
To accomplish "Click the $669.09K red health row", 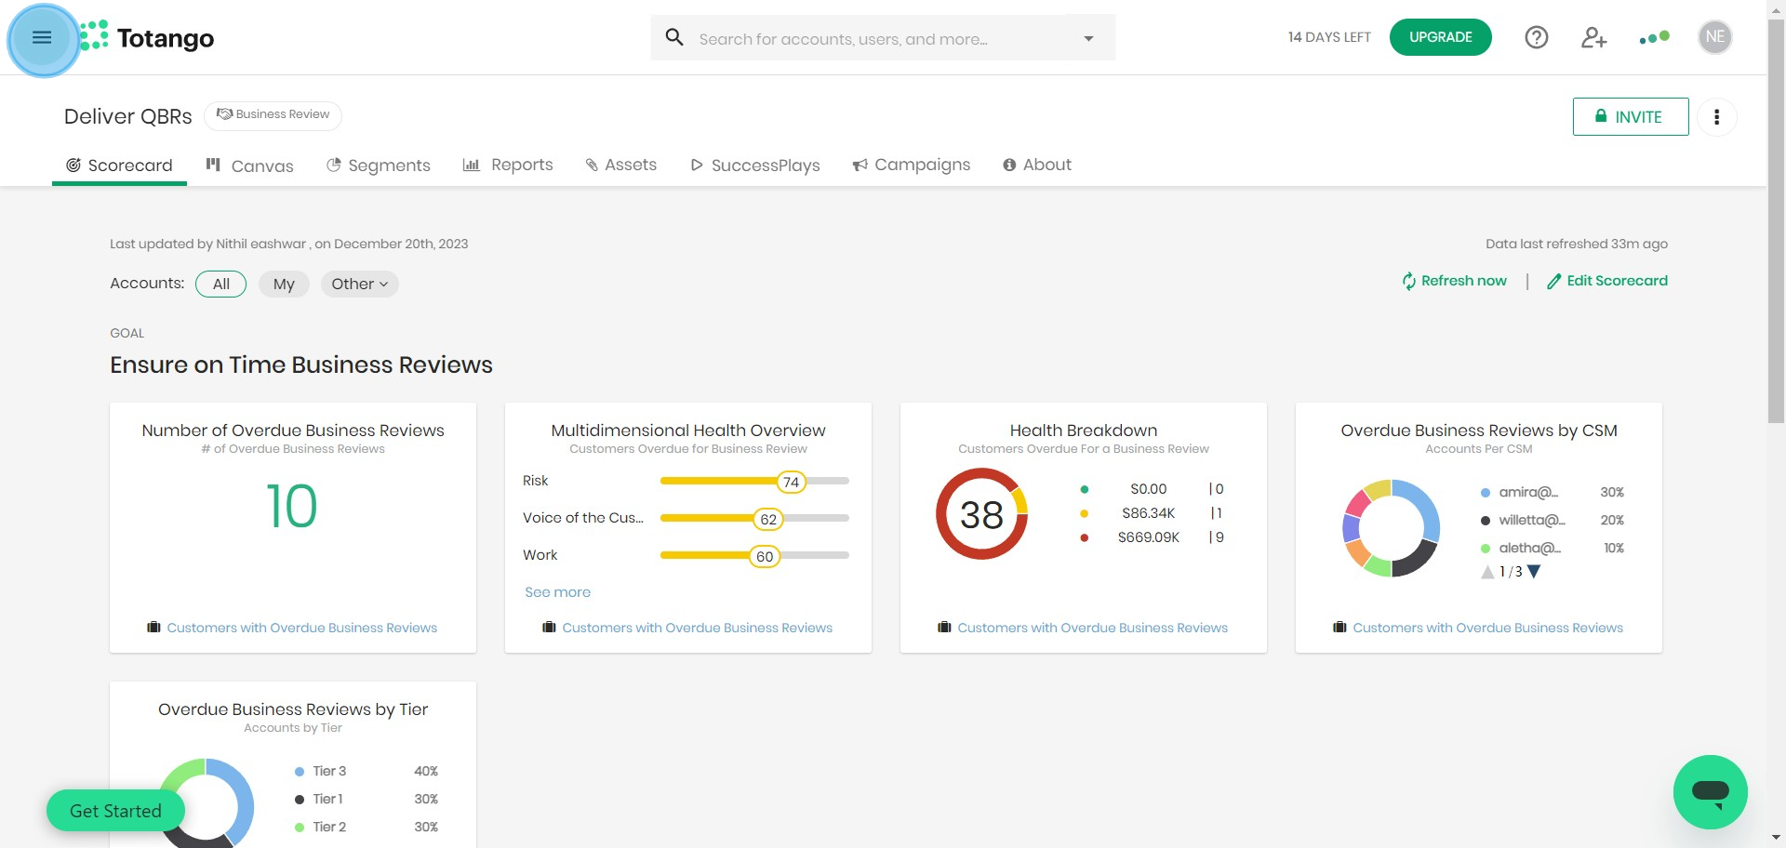I will pos(1152,537).
